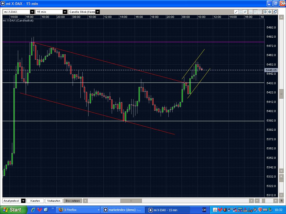286x214 pixels.
Task: Click the Box setzen button
Action: pyautogui.click(x=73, y=201)
